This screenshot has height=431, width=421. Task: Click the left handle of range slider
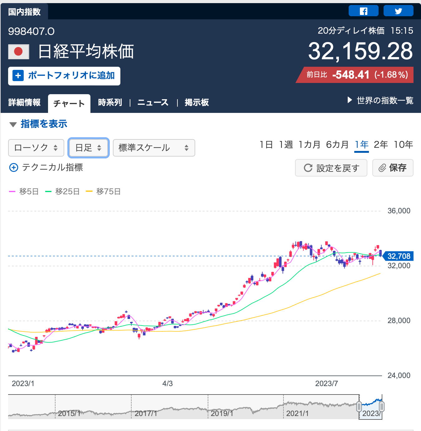pyautogui.click(x=359, y=406)
